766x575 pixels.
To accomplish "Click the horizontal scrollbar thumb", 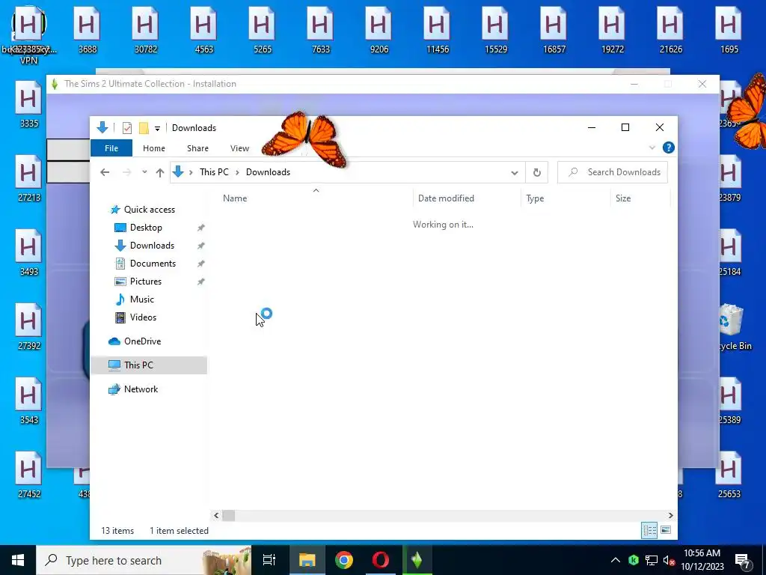I will 229,515.
